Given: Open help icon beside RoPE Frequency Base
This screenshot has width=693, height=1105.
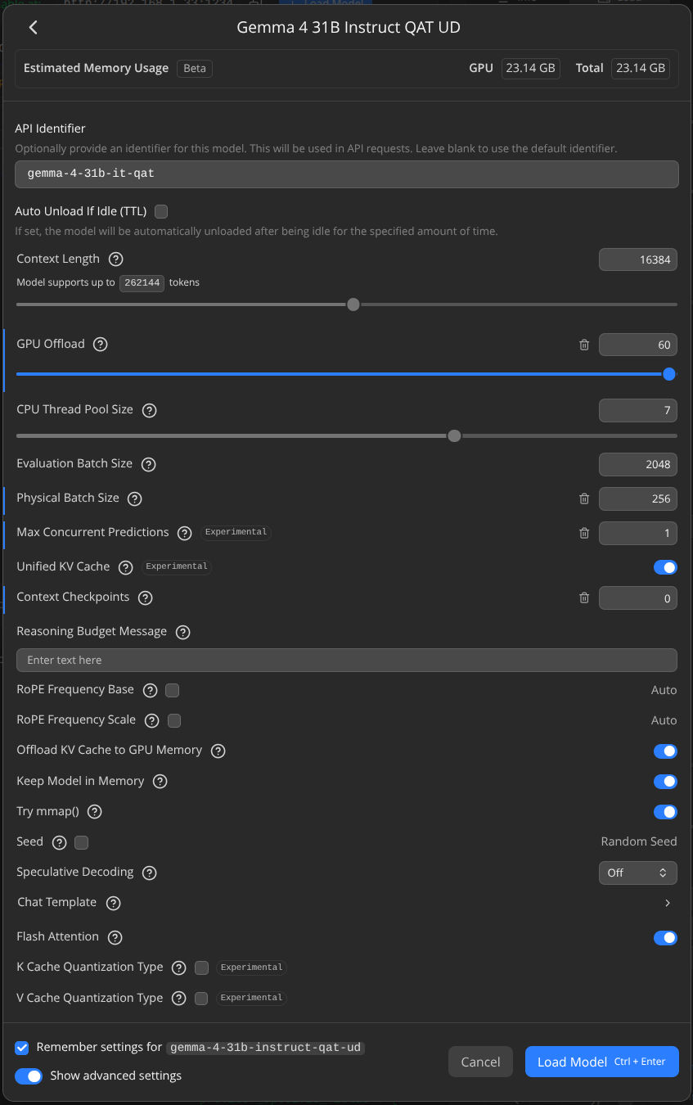Looking at the screenshot, I should (x=151, y=690).
